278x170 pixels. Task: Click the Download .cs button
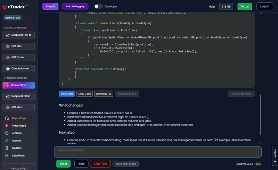(104, 94)
